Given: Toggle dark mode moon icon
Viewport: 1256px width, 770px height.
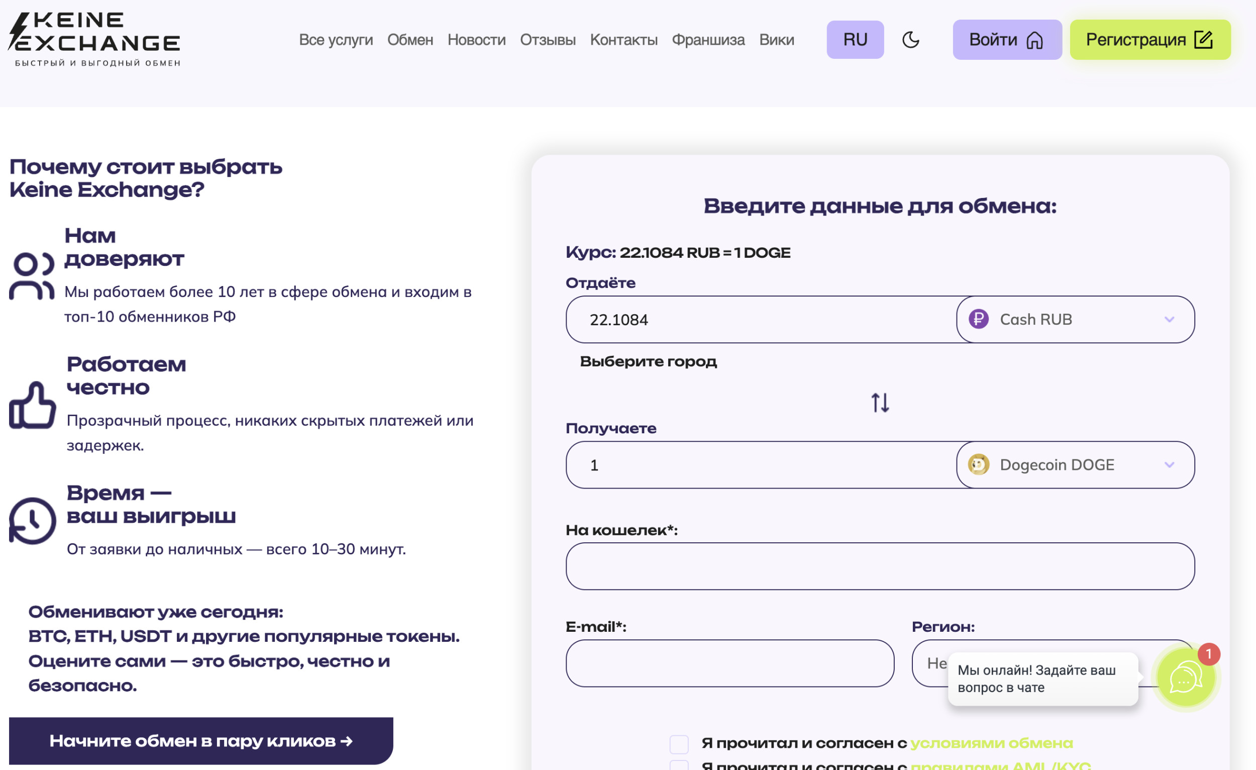Looking at the screenshot, I should click(910, 39).
